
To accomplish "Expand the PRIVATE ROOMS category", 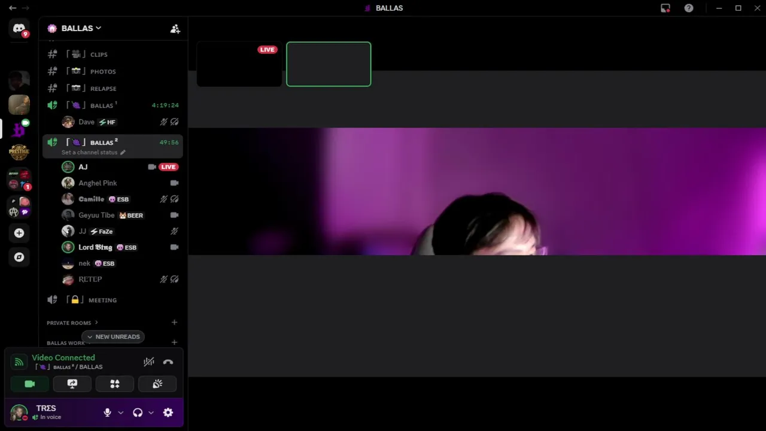I will [72, 323].
